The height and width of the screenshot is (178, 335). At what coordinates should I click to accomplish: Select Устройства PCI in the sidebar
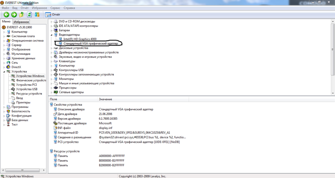[x=26, y=85]
